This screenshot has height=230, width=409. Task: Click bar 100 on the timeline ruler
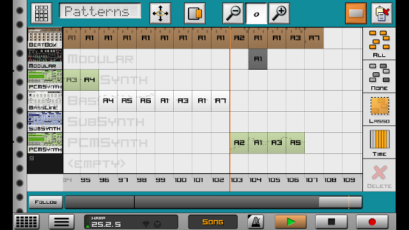point(180,180)
